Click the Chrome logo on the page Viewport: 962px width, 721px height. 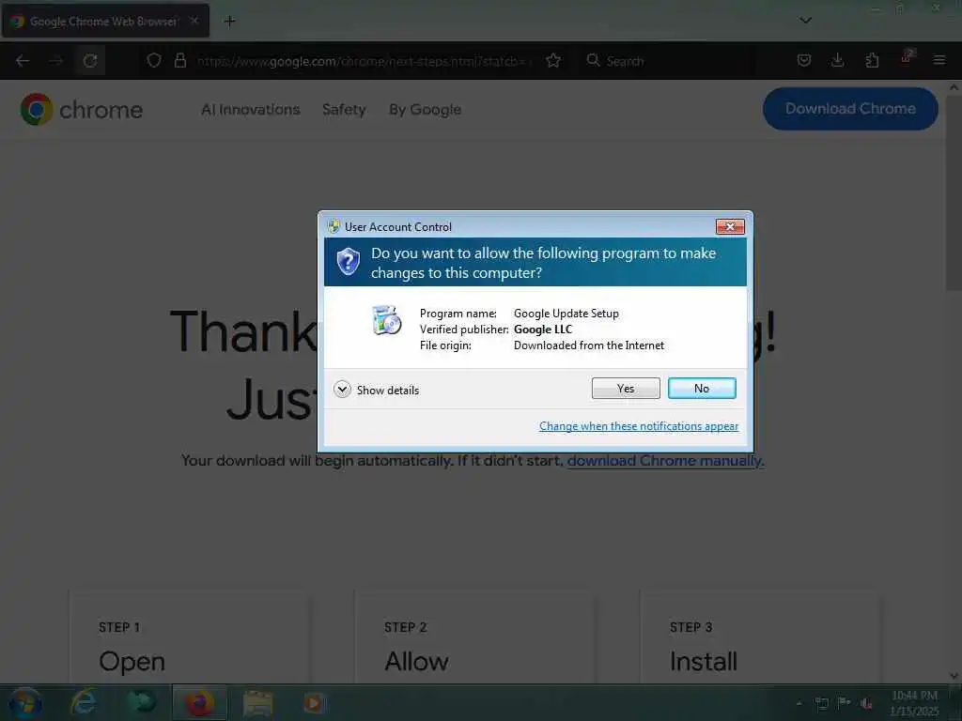pyautogui.click(x=81, y=110)
